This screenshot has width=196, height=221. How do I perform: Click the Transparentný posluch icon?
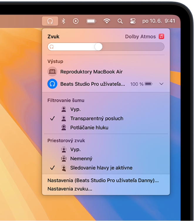click(64, 118)
